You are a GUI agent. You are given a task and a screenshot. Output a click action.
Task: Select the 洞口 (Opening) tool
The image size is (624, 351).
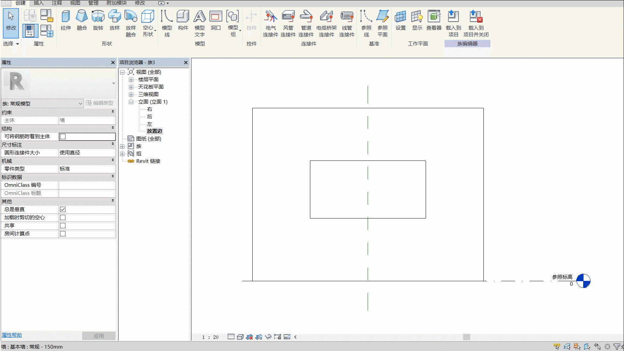(x=216, y=20)
